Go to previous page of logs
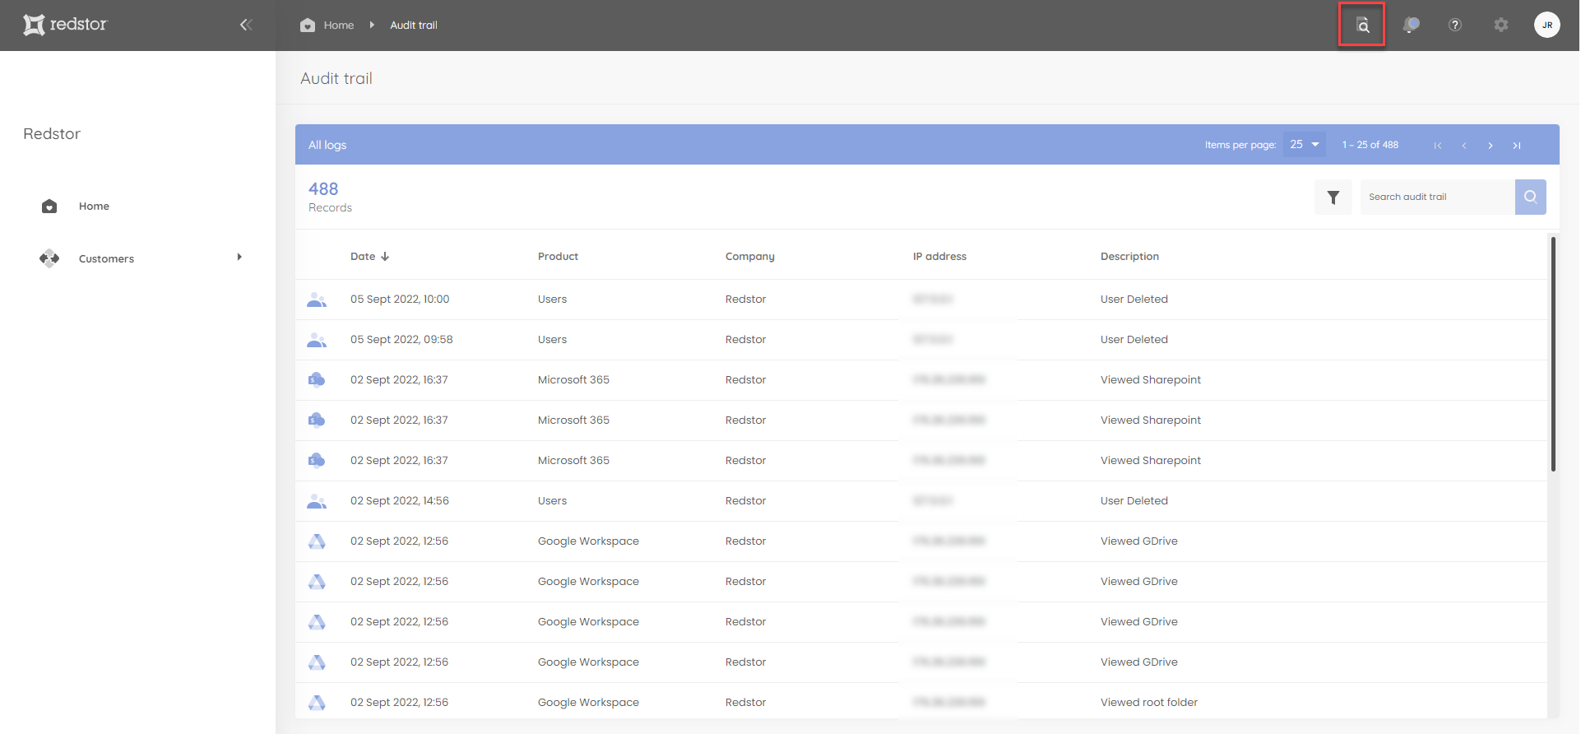 [1464, 145]
